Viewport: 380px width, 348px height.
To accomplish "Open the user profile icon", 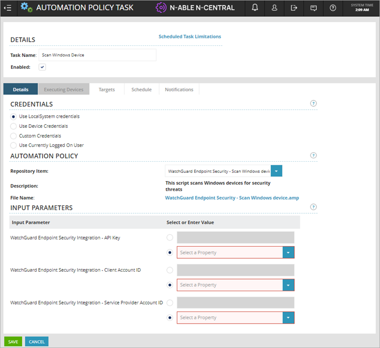I will point(274,8).
